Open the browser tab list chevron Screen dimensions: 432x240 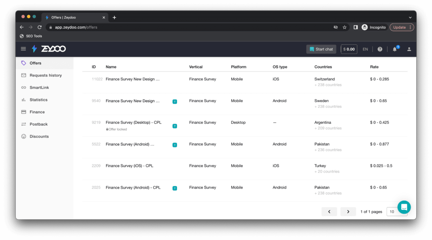click(410, 18)
